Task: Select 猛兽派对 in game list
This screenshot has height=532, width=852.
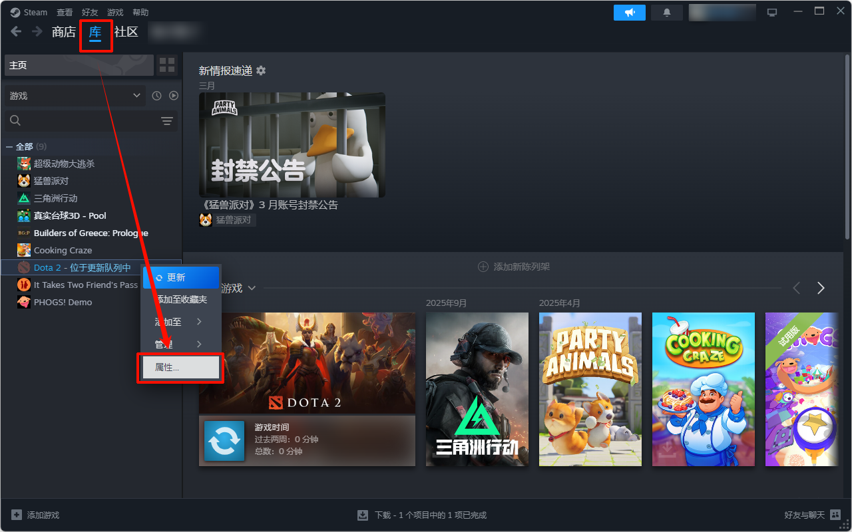Action: pyautogui.click(x=51, y=181)
